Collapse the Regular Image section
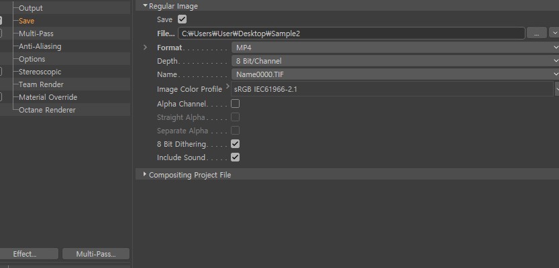This screenshot has height=268, width=559. point(145,5)
